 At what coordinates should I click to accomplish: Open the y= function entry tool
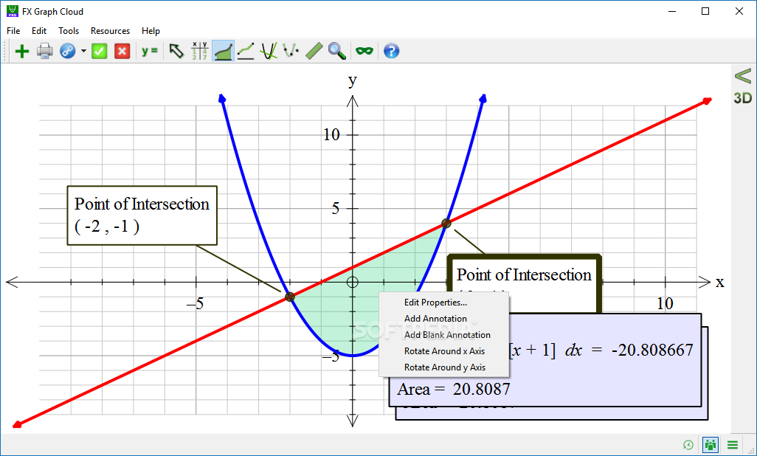[150, 51]
